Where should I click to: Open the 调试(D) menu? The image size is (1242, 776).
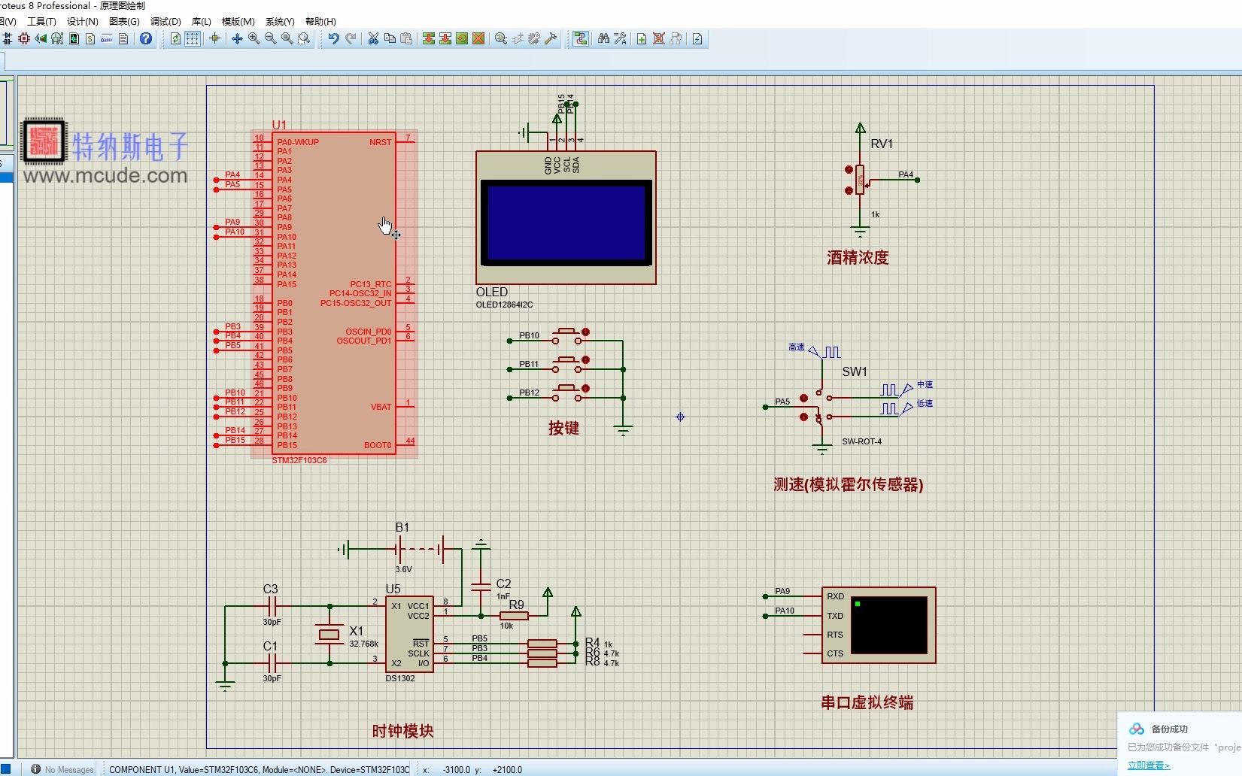165,21
